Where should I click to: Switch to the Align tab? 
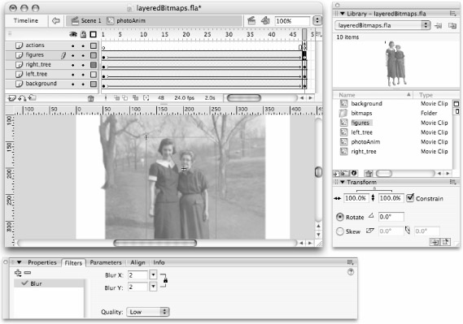pyautogui.click(x=138, y=262)
